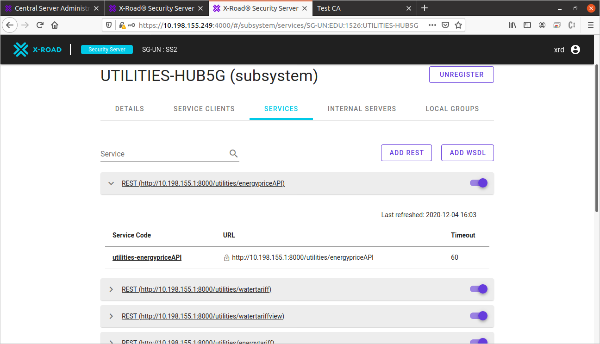Expand the watertariff REST service row
The height and width of the screenshot is (344, 600).
click(111, 289)
